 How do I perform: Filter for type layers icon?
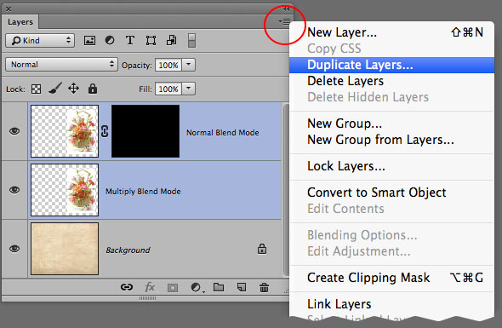[x=130, y=40]
